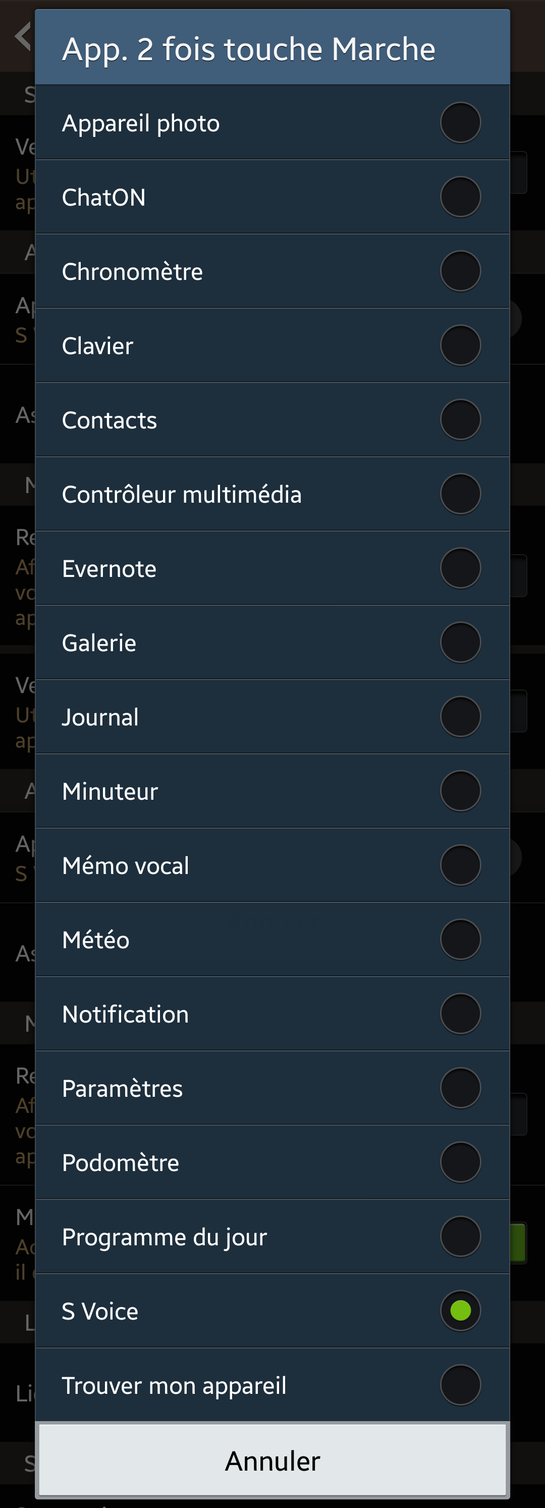Choose the Galerie entry
The image size is (545, 1508).
(272, 643)
